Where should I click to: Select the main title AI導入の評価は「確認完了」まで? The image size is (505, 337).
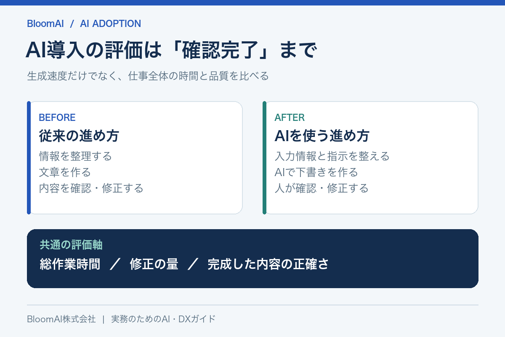click(x=171, y=51)
